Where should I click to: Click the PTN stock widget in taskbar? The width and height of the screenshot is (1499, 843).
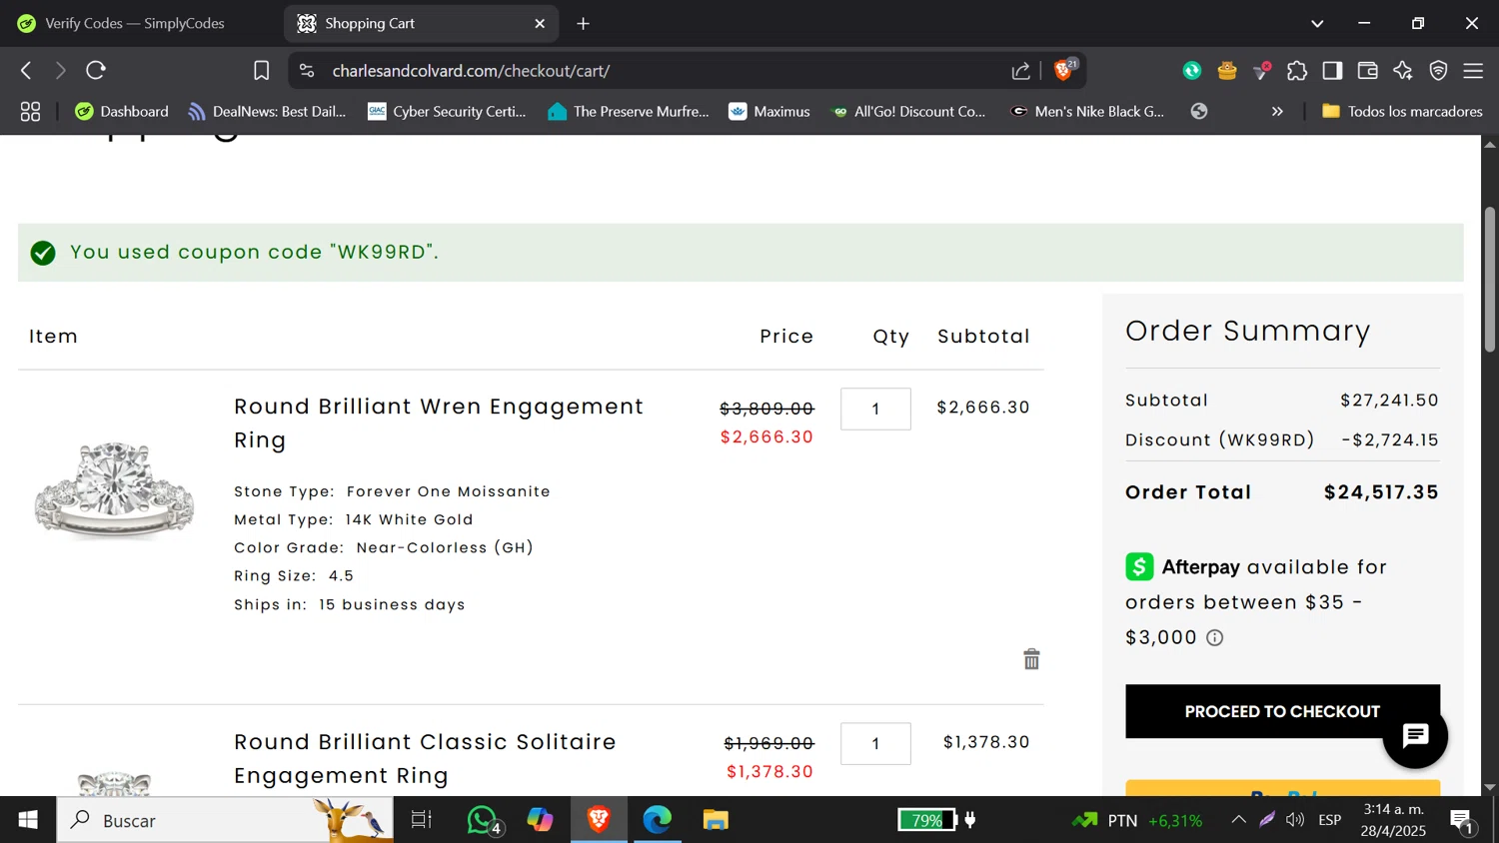pyautogui.click(x=1137, y=820)
